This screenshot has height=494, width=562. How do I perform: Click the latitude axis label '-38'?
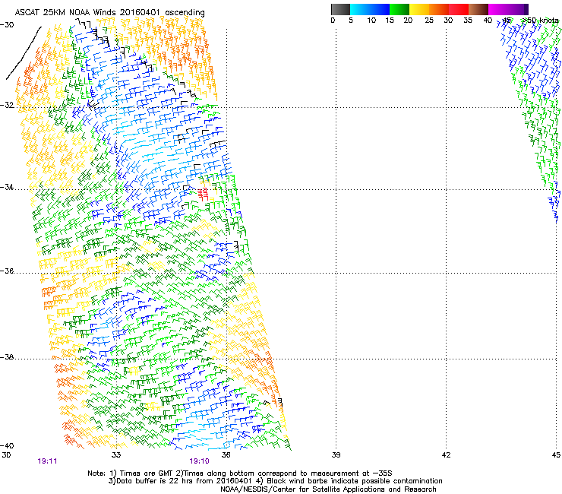point(7,357)
